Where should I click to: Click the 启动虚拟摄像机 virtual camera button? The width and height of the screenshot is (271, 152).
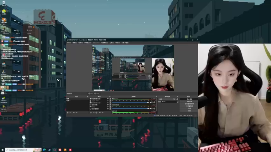[x=189, y=104]
